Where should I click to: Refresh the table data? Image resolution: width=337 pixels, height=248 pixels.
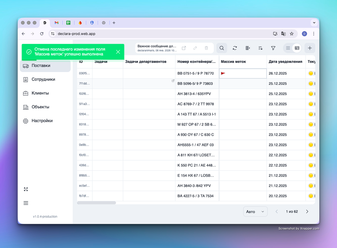click(235, 48)
